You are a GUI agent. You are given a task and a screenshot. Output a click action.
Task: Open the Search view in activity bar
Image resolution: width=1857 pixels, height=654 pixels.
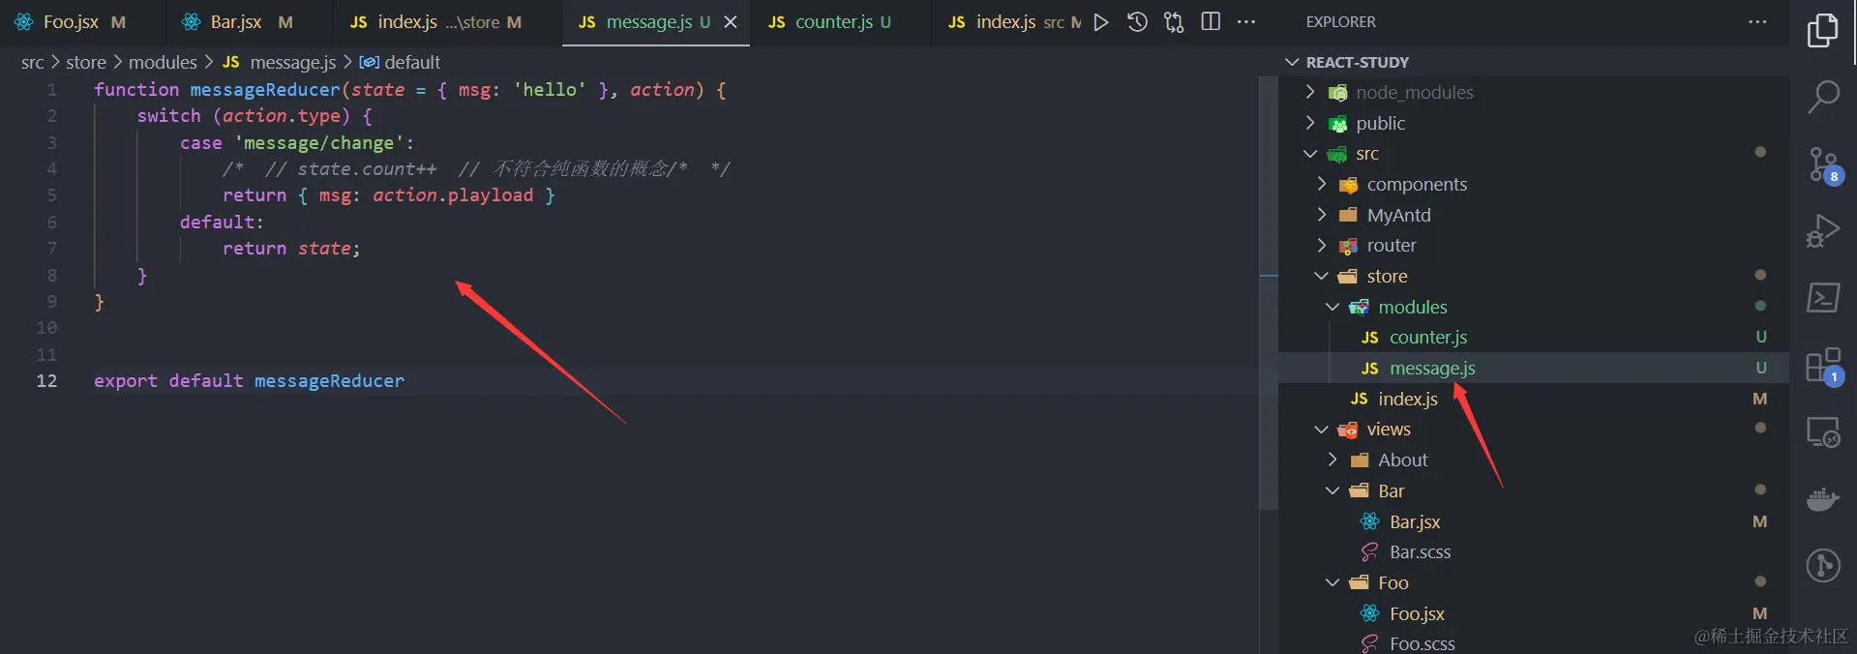pyautogui.click(x=1823, y=96)
